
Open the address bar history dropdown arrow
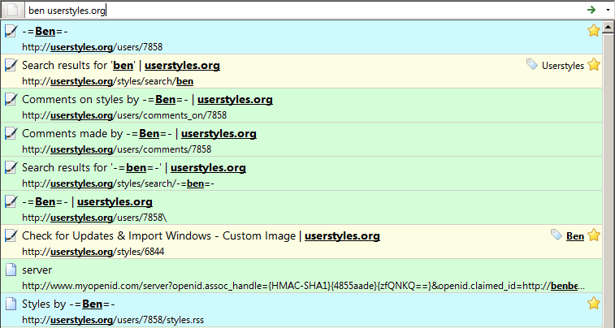(608, 11)
